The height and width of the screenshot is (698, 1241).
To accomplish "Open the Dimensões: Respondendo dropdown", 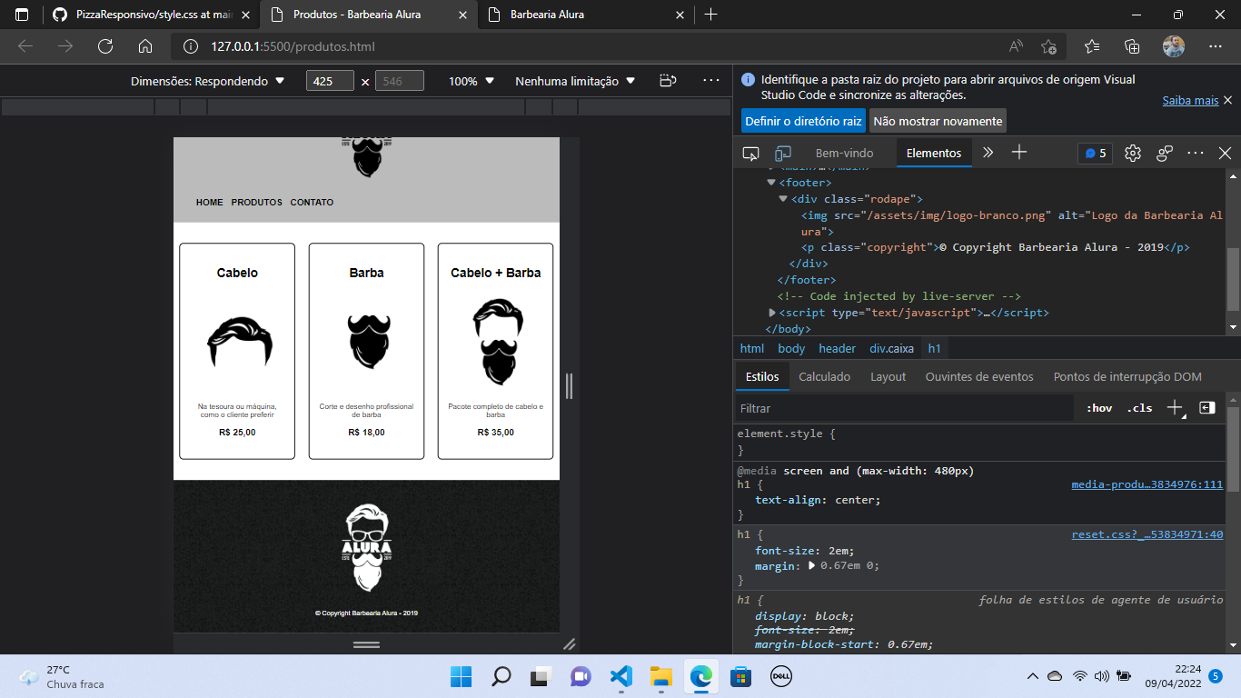I will (x=207, y=81).
